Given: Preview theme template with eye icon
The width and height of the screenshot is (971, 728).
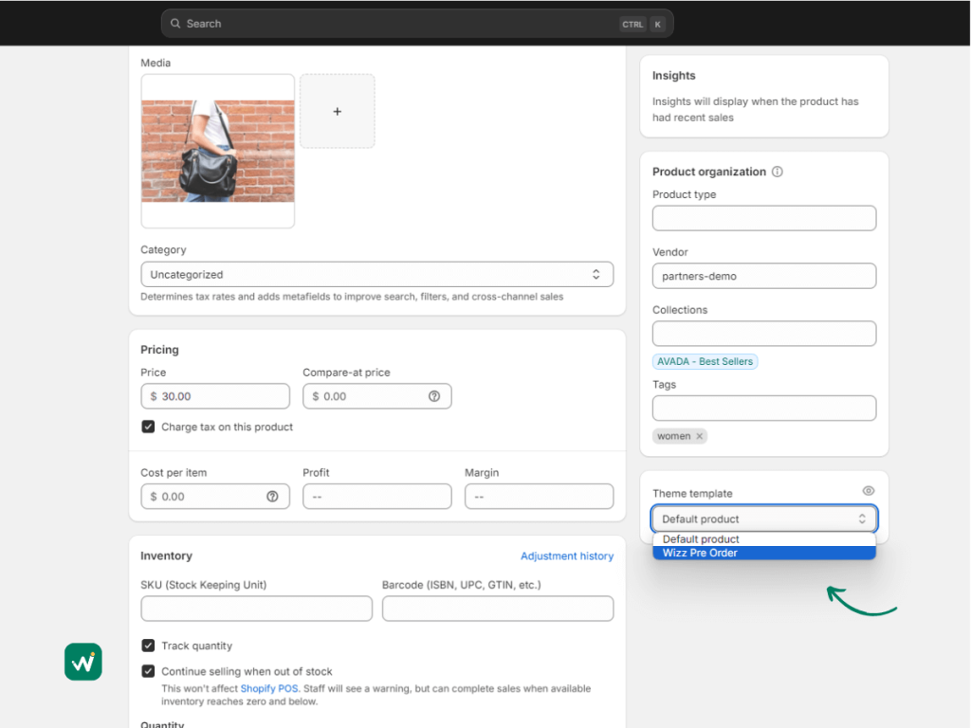Looking at the screenshot, I should pos(869,491).
